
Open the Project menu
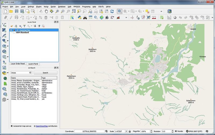[5, 6]
